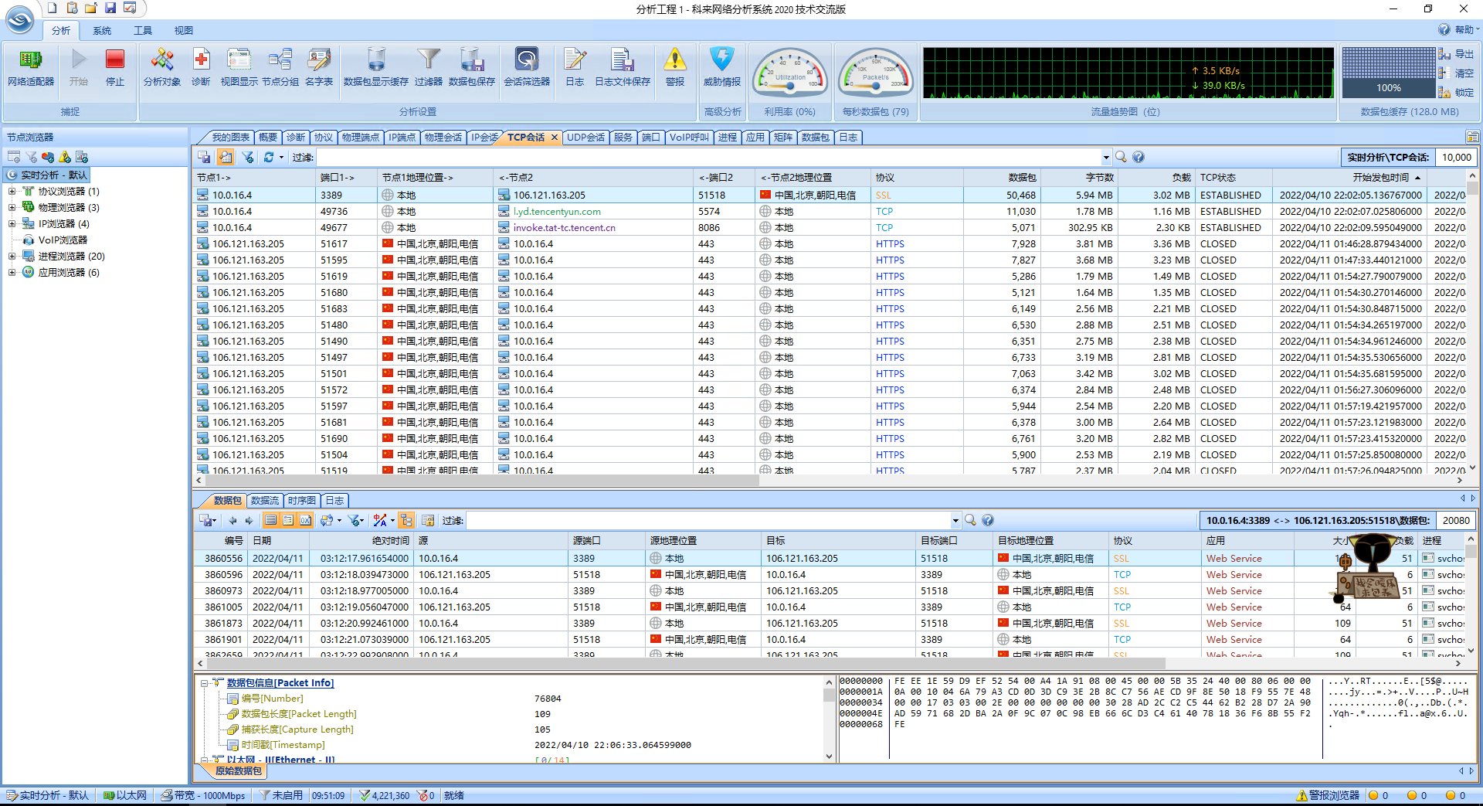Open the 警报 alarm settings
Image resolution: width=1483 pixels, height=806 pixels.
click(675, 67)
